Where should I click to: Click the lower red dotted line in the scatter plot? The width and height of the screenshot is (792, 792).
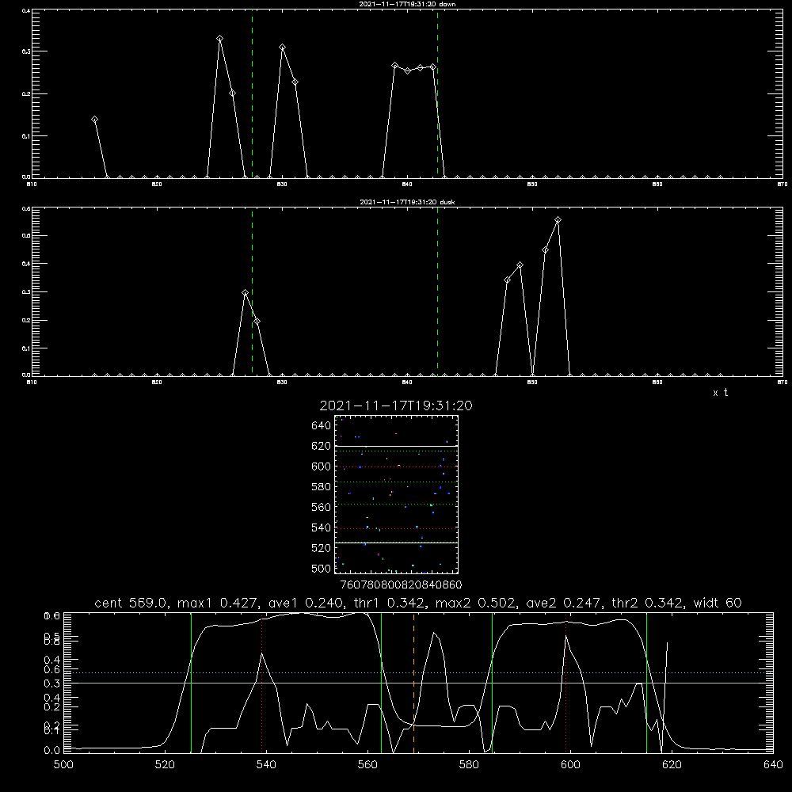396,529
